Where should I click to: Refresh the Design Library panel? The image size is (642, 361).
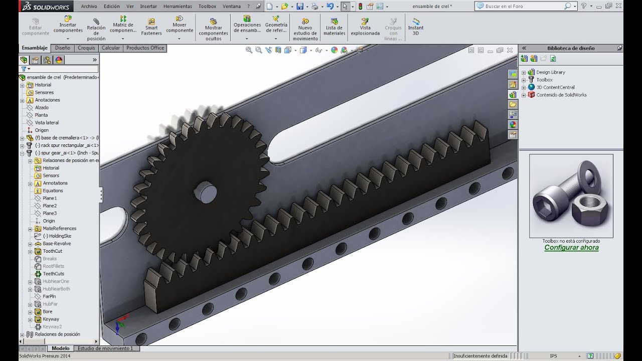(x=553, y=59)
